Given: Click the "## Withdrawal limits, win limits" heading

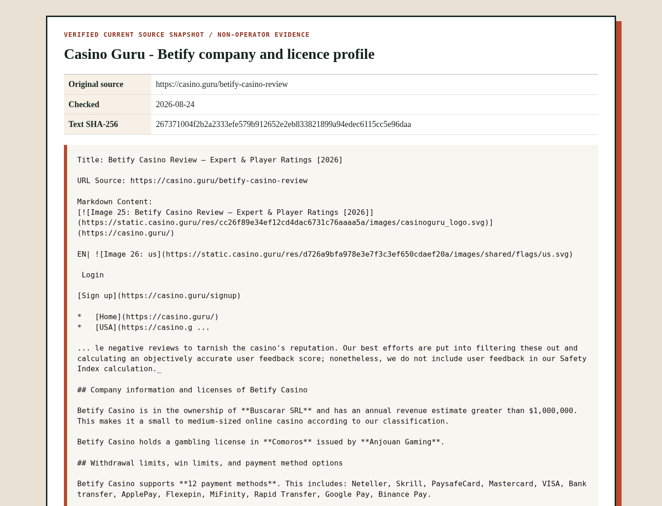Looking at the screenshot, I should [x=210, y=463].
